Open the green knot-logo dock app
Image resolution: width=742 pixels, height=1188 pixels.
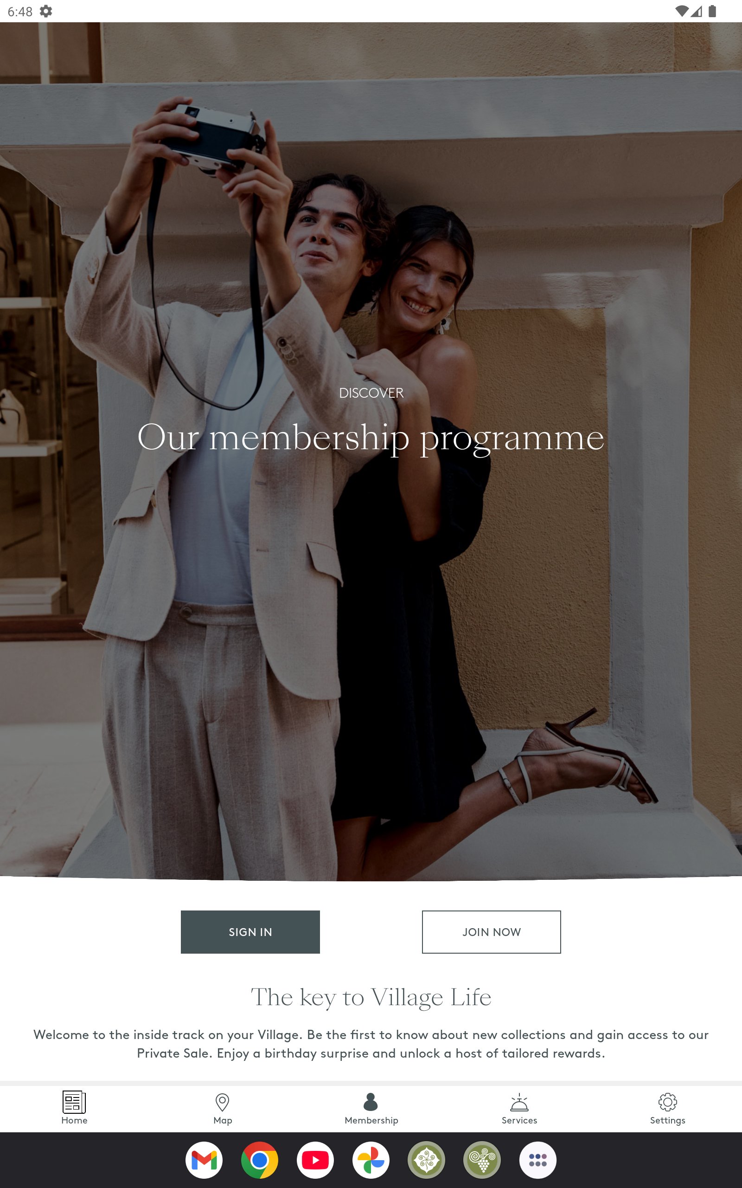pos(427,1160)
